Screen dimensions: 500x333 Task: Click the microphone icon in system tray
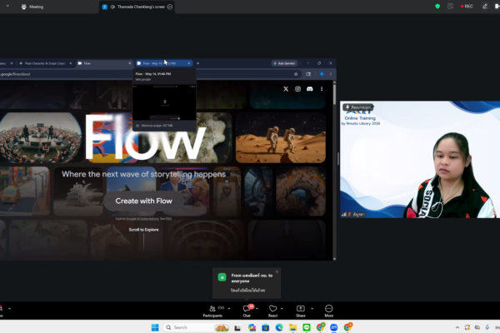tap(487, 327)
